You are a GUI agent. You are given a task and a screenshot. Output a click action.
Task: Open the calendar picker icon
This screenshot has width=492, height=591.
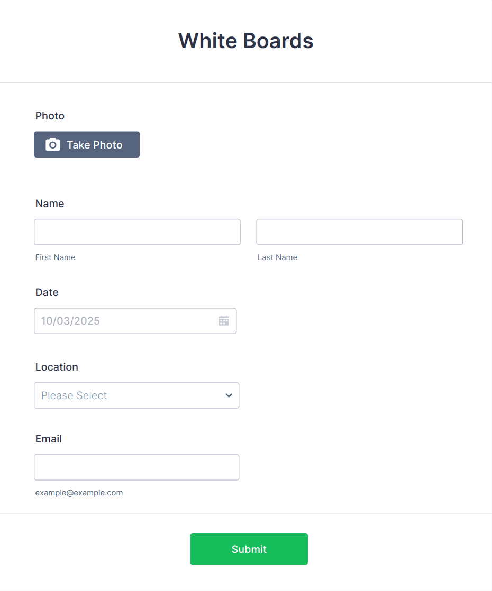click(x=223, y=320)
